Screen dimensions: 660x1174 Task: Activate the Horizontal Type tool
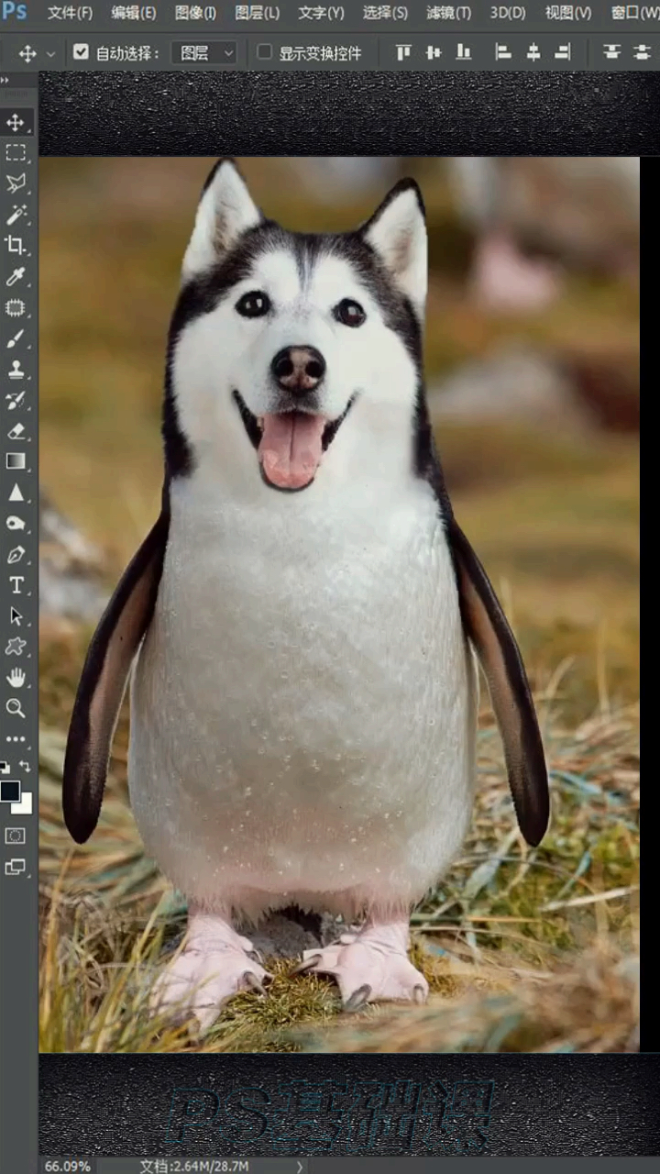click(x=16, y=585)
